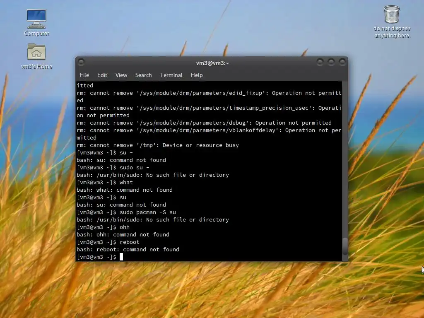This screenshot has height=318, width=424.
Task: Click 'bash: ohh: command not found' line
Action: pyautogui.click(x=123, y=235)
